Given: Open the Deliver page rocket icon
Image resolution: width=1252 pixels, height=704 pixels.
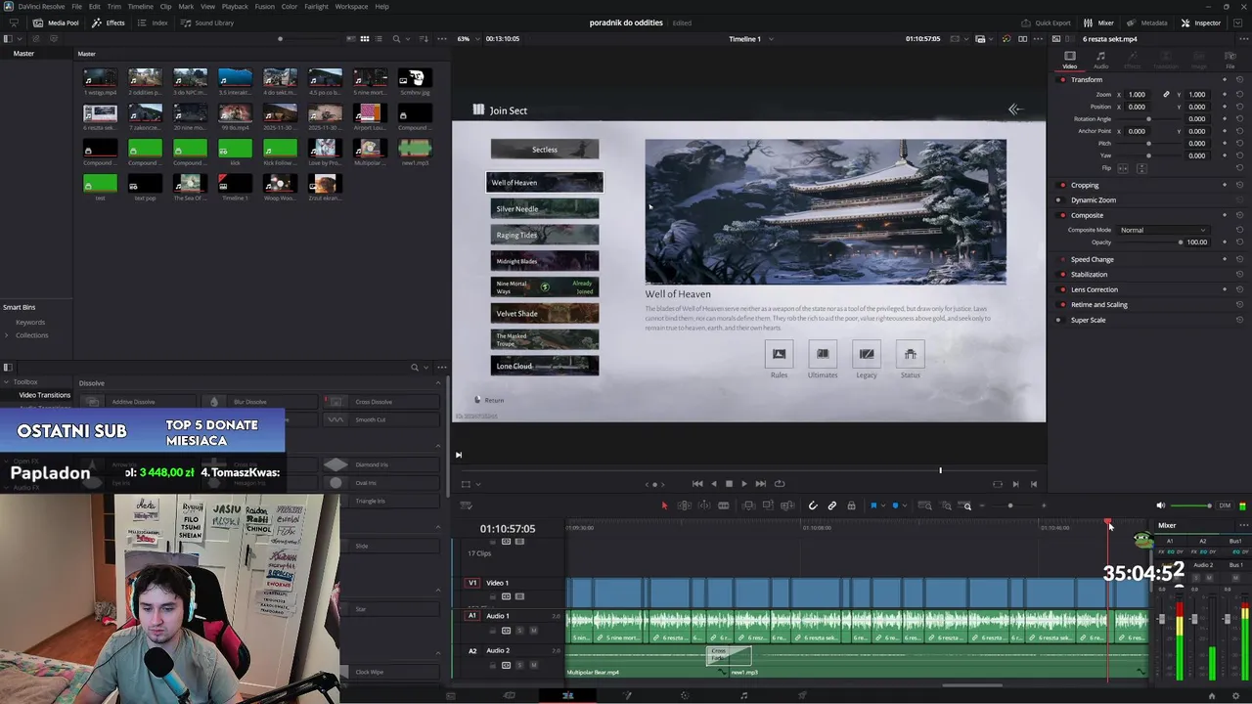Looking at the screenshot, I should 802,695.
